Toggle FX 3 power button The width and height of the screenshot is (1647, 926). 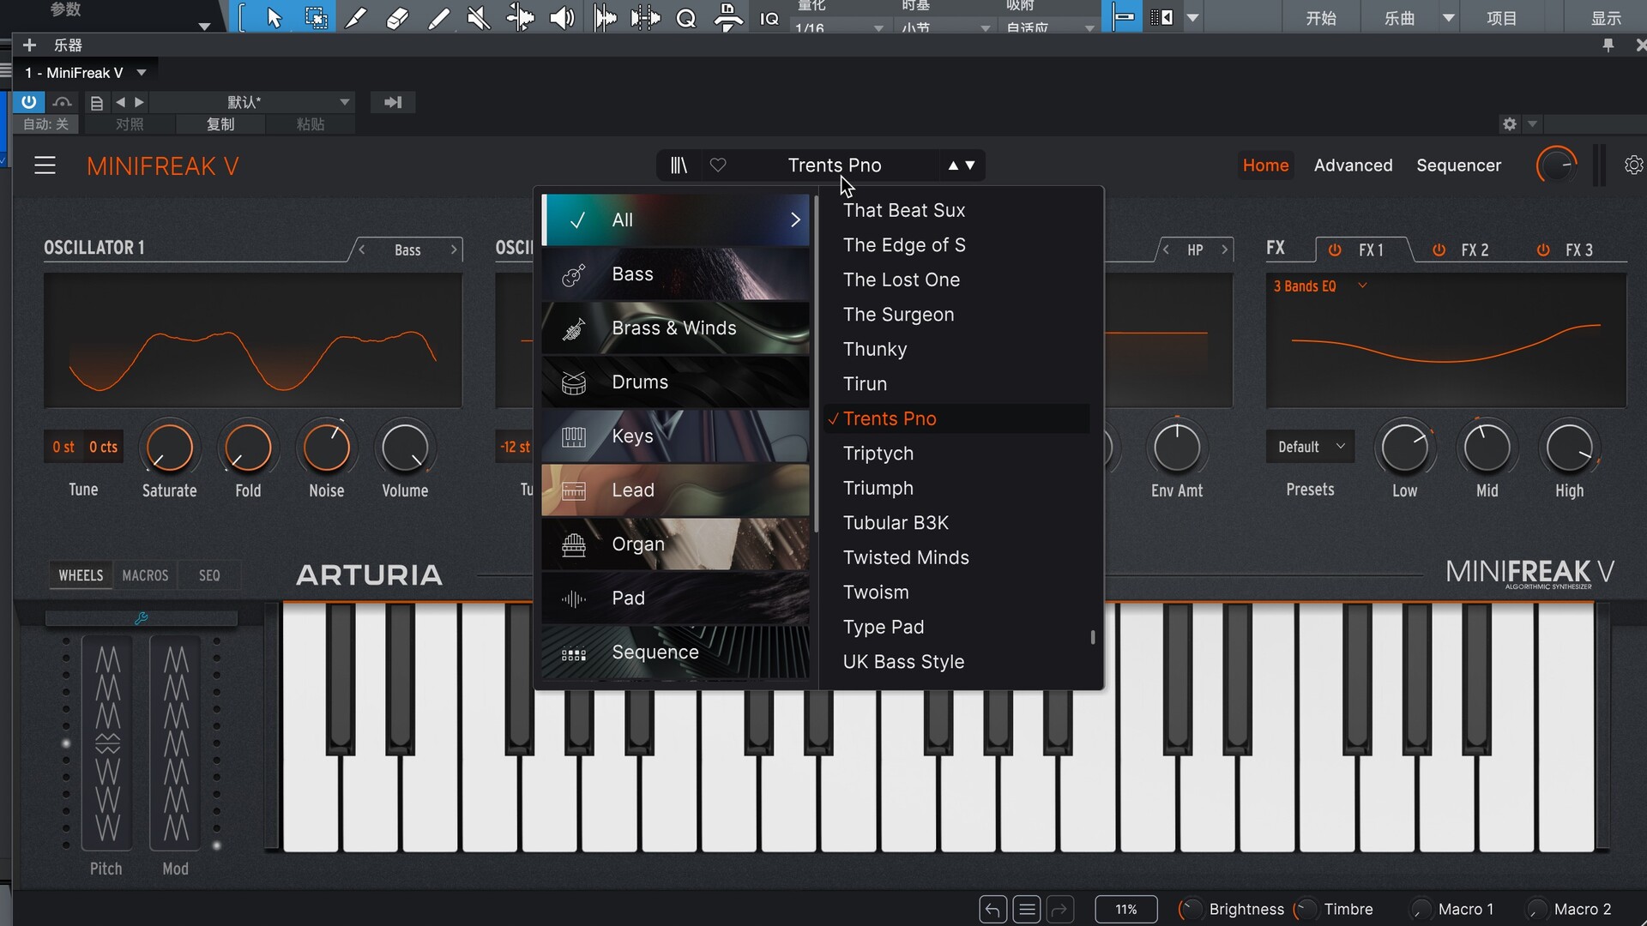pos(1543,250)
